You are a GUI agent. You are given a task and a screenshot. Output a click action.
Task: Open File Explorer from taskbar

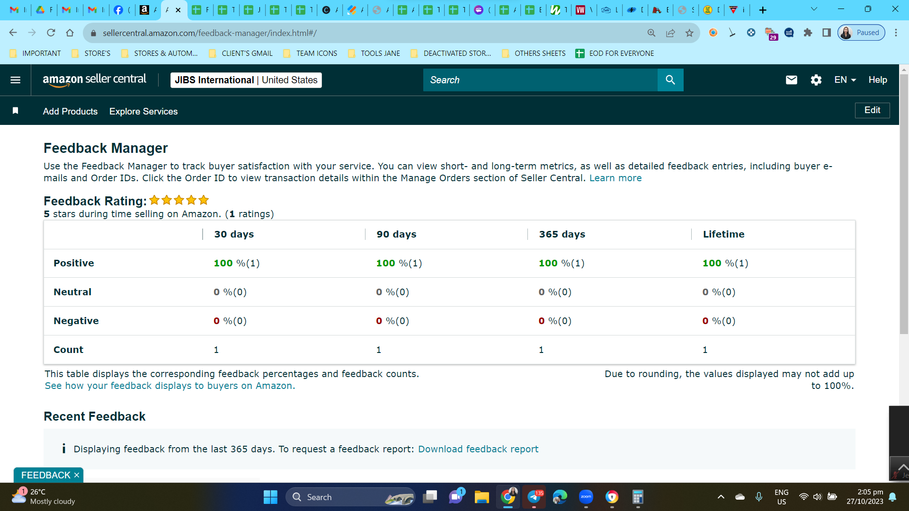point(482,497)
